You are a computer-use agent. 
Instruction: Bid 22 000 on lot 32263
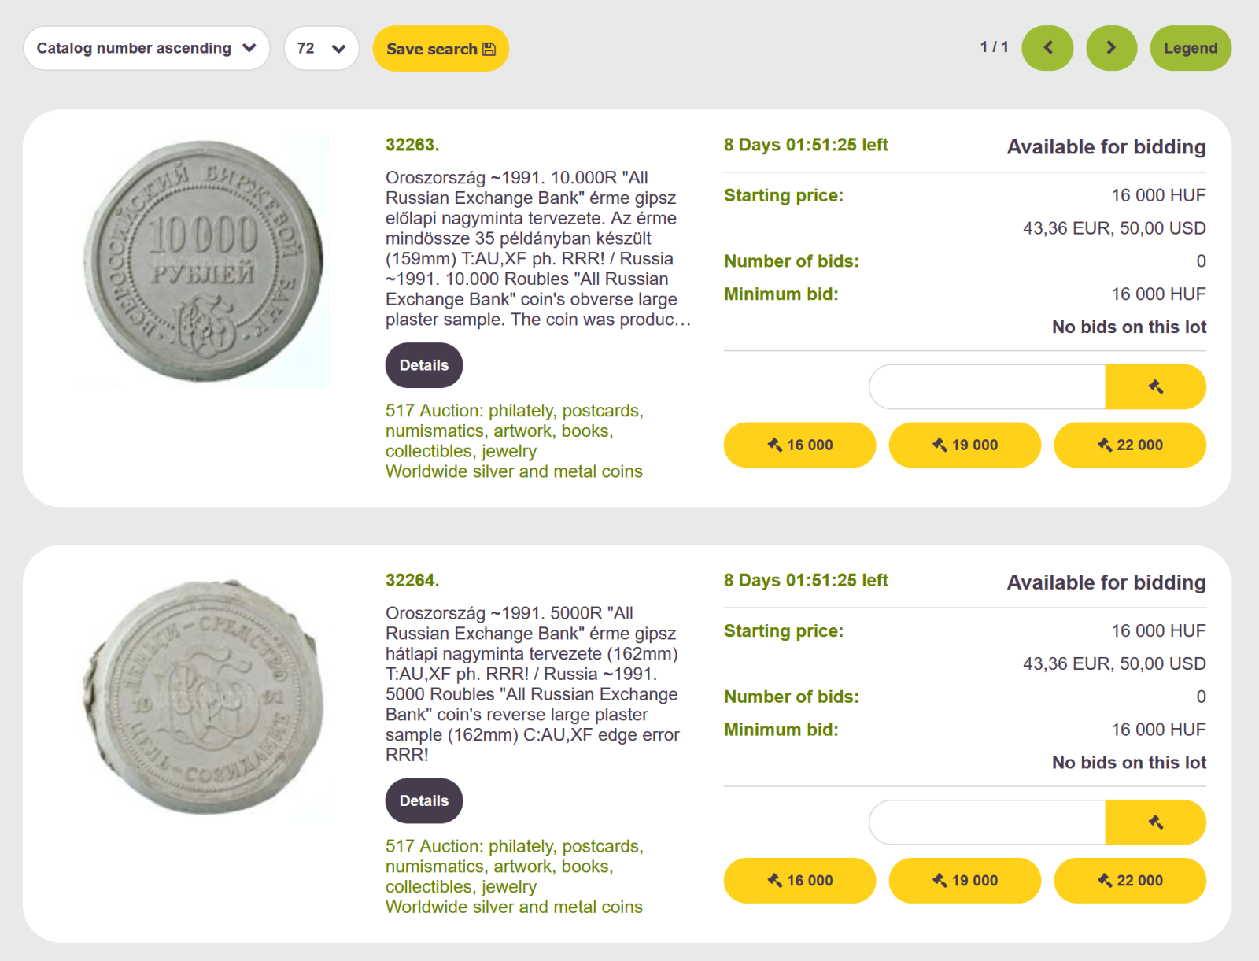click(x=1130, y=445)
